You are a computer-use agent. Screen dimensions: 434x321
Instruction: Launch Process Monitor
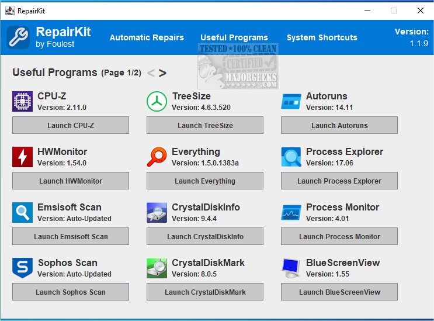coord(339,236)
